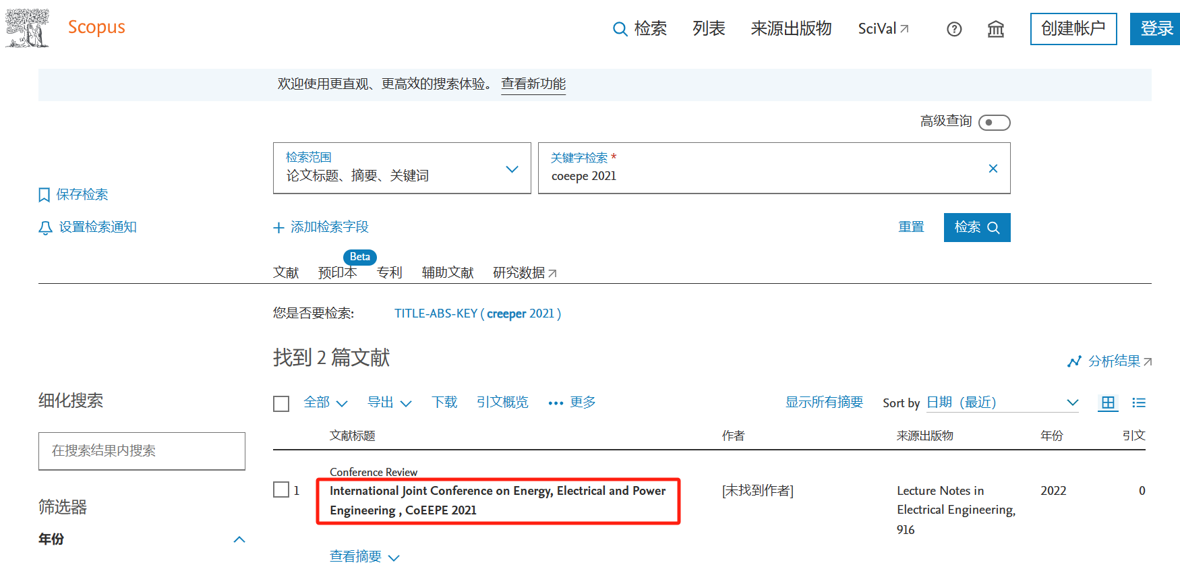This screenshot has width=1180, height=565.
Task: Click the 创建帐户 button
Action: pyautogui.click(x=1073, y=28)
